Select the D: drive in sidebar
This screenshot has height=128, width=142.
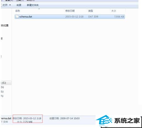click(x=2, y=87)
